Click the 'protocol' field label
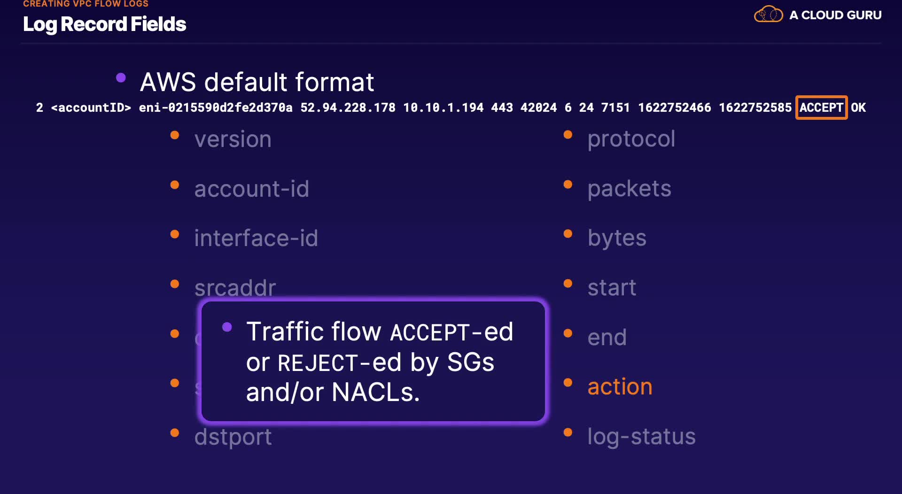 click(631, 139)
